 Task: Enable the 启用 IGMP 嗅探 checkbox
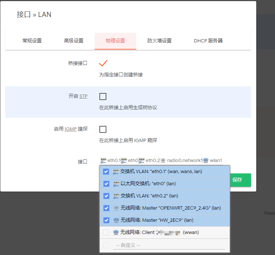click(103, 129)
